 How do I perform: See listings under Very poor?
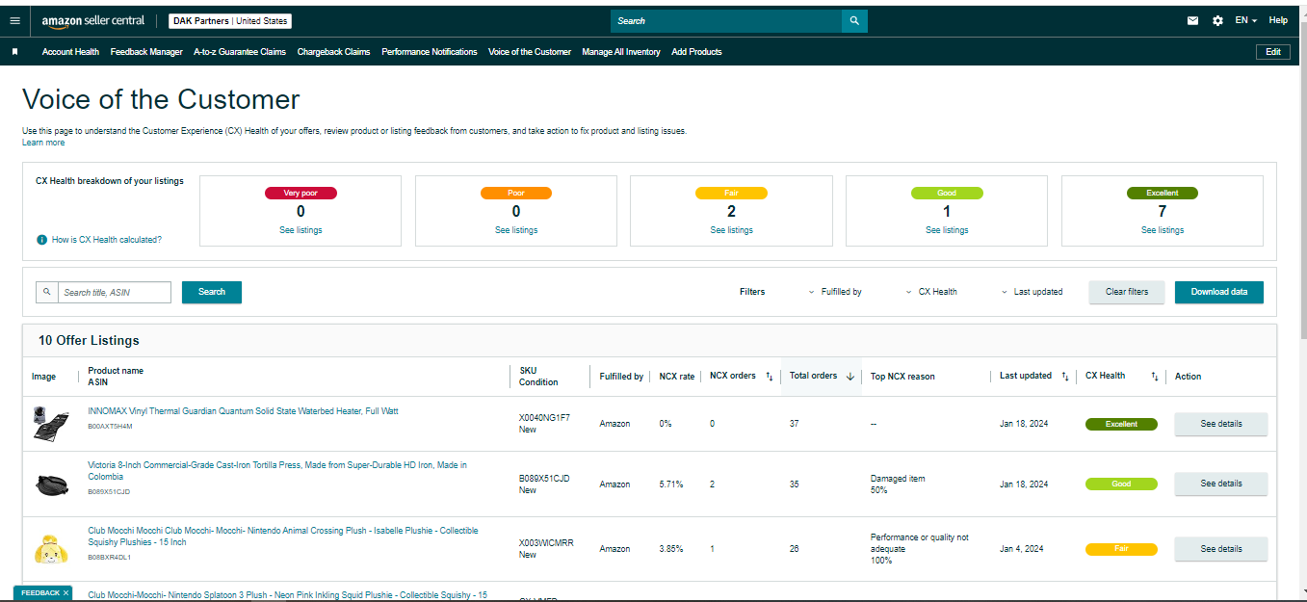(301, 230)
